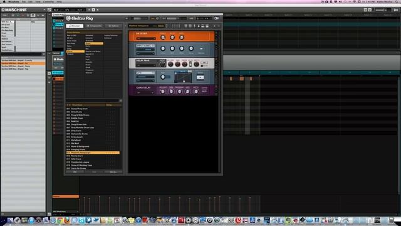This screenshot has width=401, height=226.
Task: Open the second module's preset dropdown
Action: [145, 53]
